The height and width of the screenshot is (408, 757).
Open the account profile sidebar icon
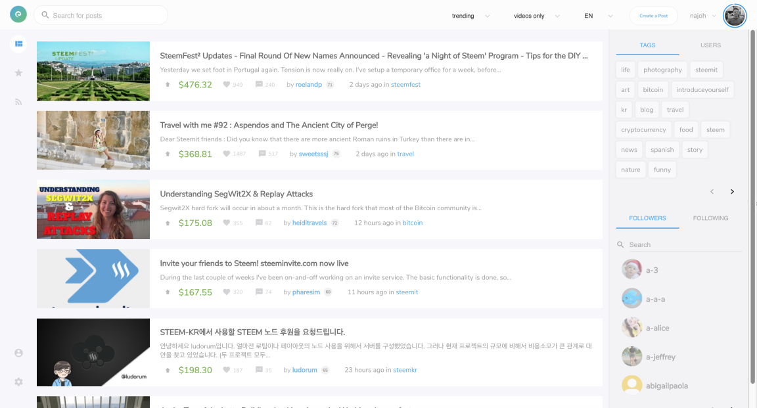point(18,353)
